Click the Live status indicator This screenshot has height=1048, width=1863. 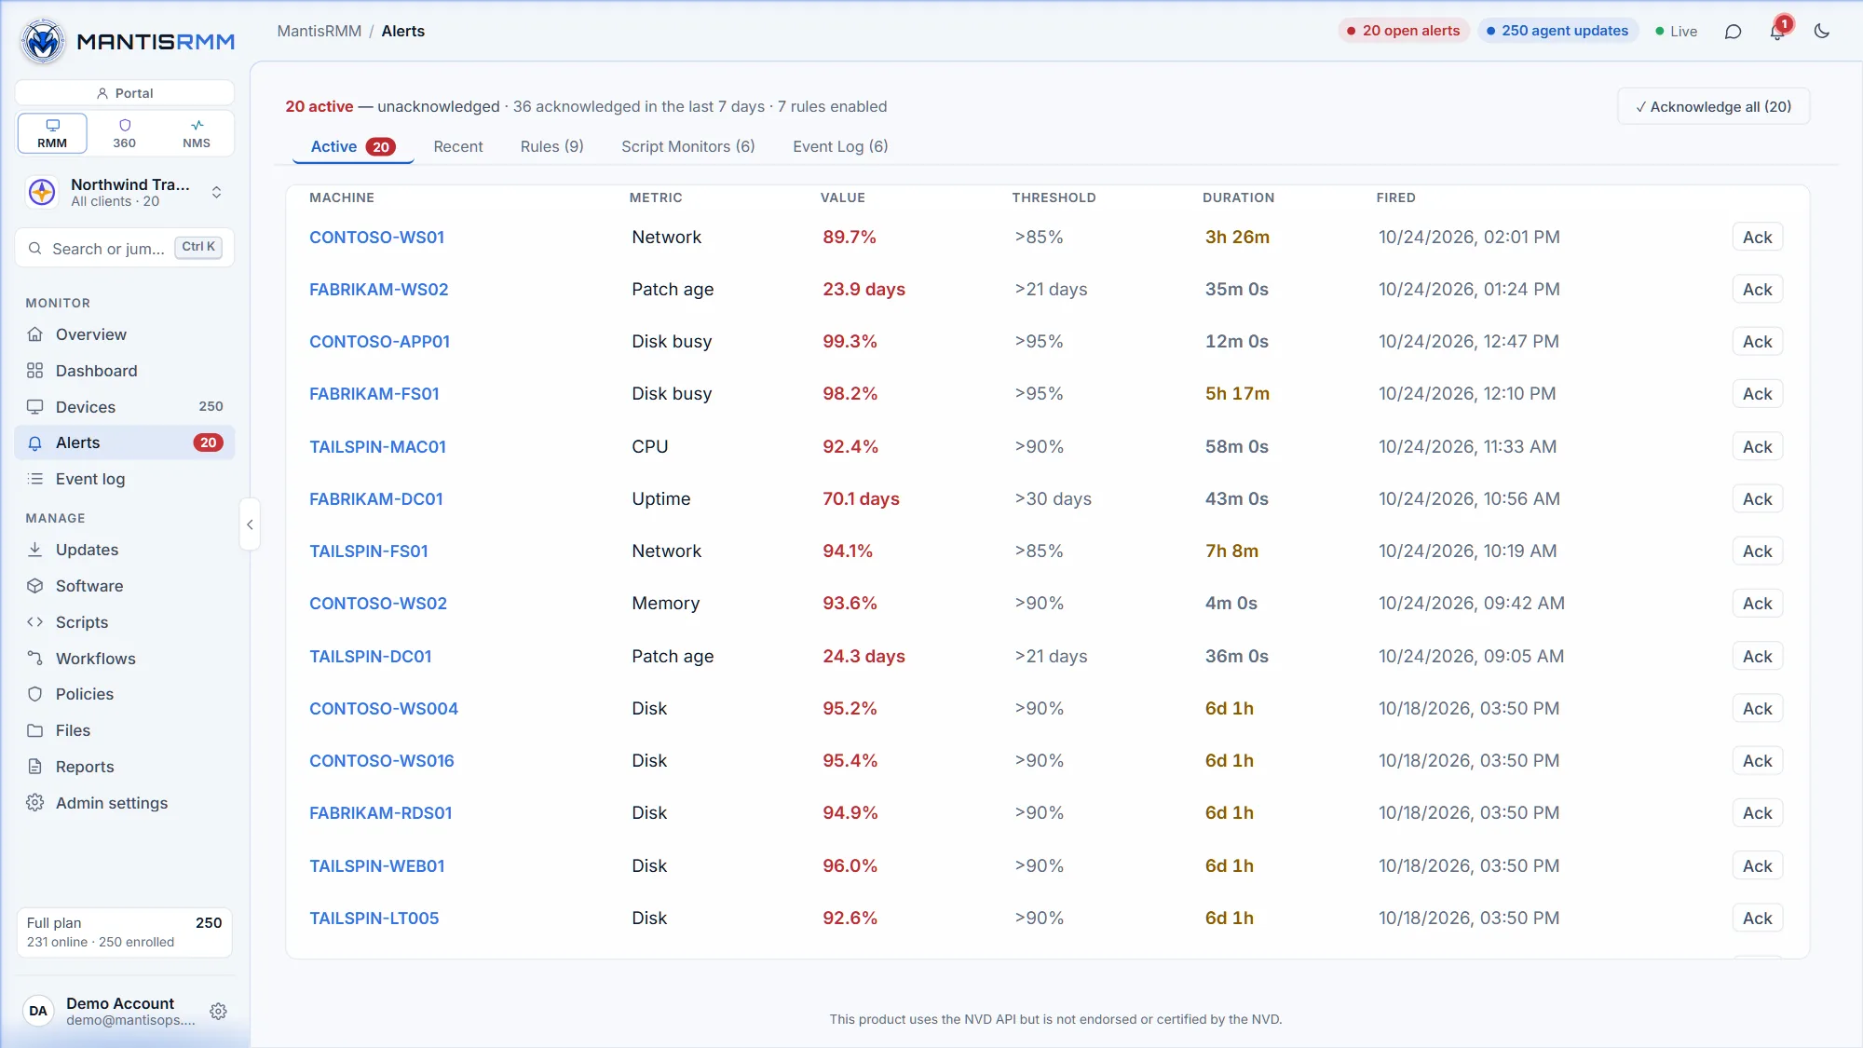coord(1677,32)
